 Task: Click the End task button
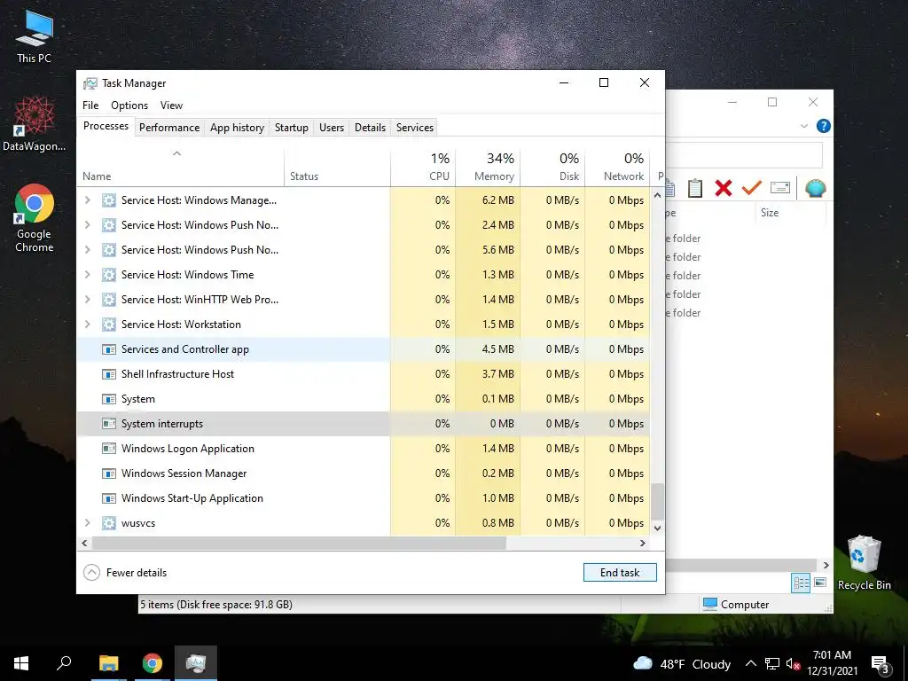pos(620,573)
